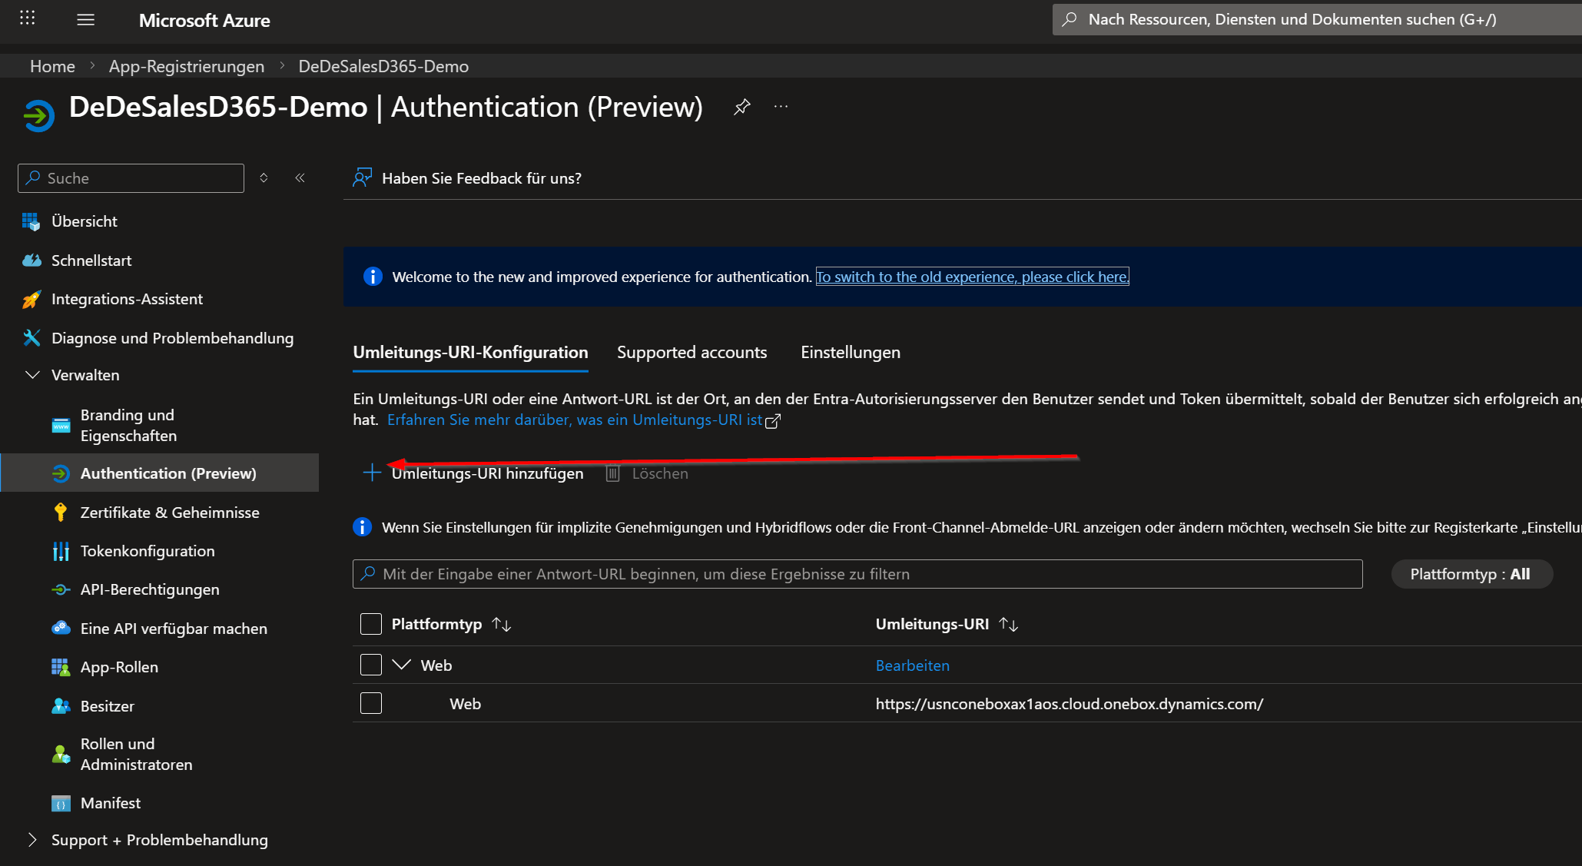Focus the Antwort-URL filter field

pyautogui.click(x=857, y=574)
